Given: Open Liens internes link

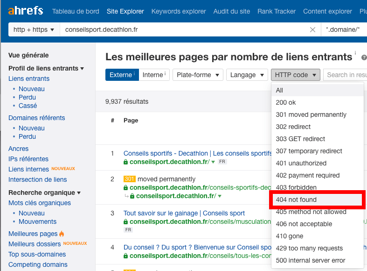Looking at the screenshot, I should tap(28, 169).
